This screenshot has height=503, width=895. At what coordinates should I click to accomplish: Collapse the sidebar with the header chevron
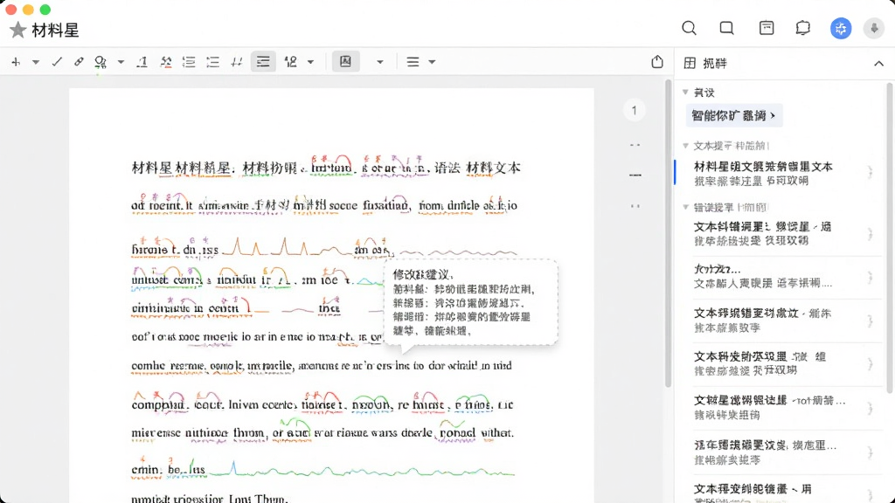pyautogui.click(x=878, y=63)
